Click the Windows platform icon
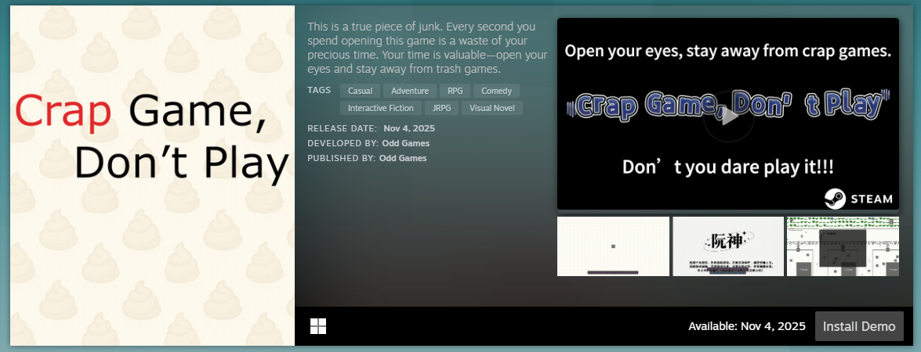Screen dimensions: 921x352 [x=318, y=326]
